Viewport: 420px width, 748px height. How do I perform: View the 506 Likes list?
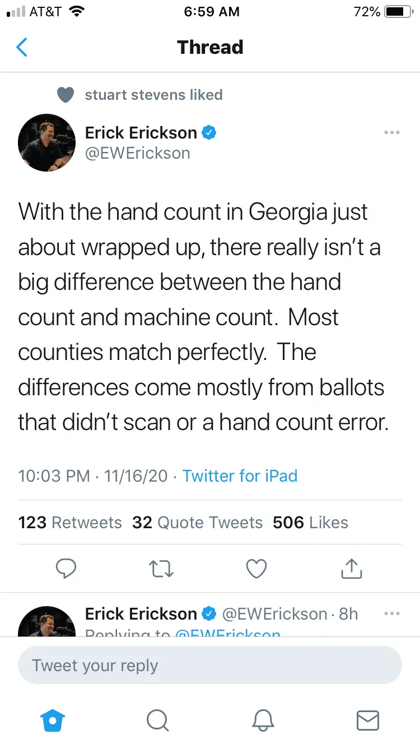[310, 523]
